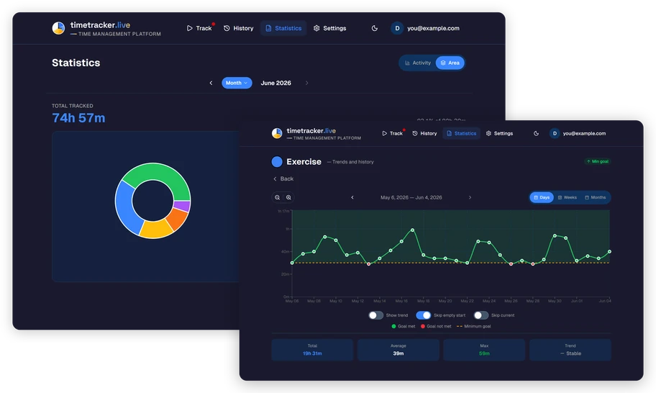Toggle the Show trend switch
656x393 pixels.
pos(375,315)
